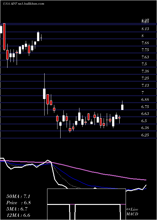Click the white gap-down candle near 7
157x220 pixels.
44,94
